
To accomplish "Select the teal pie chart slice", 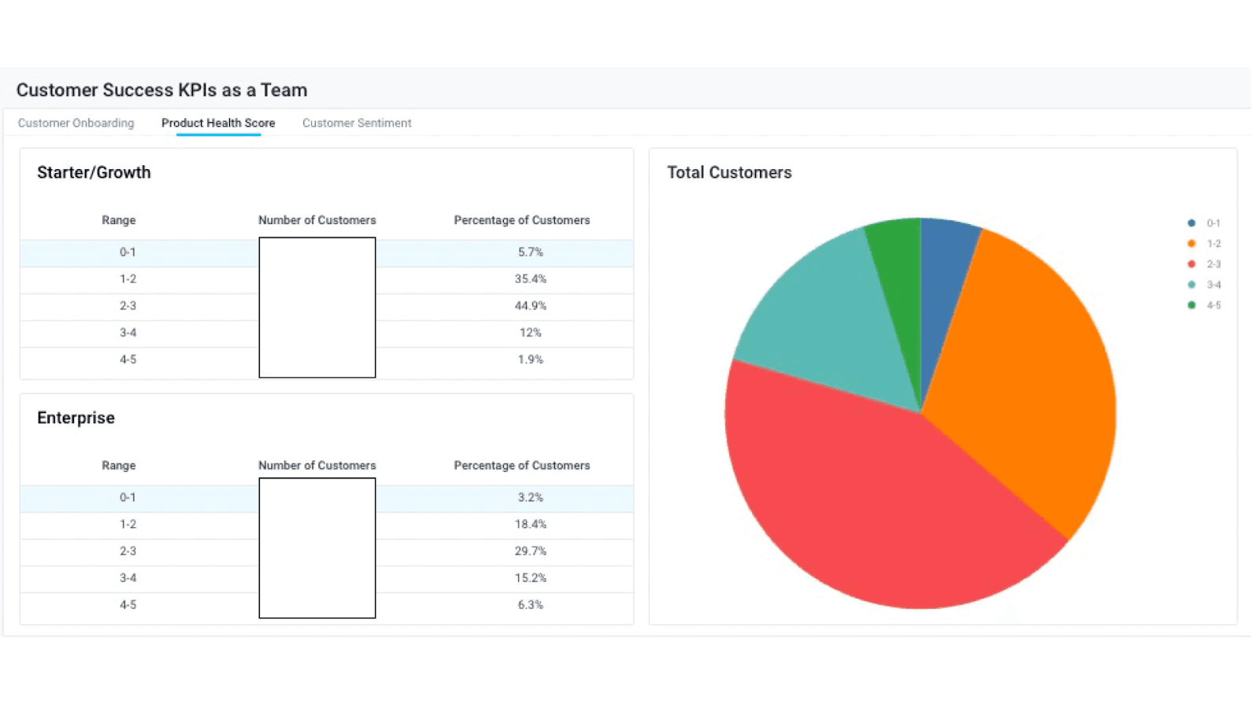I will [819, 315].
